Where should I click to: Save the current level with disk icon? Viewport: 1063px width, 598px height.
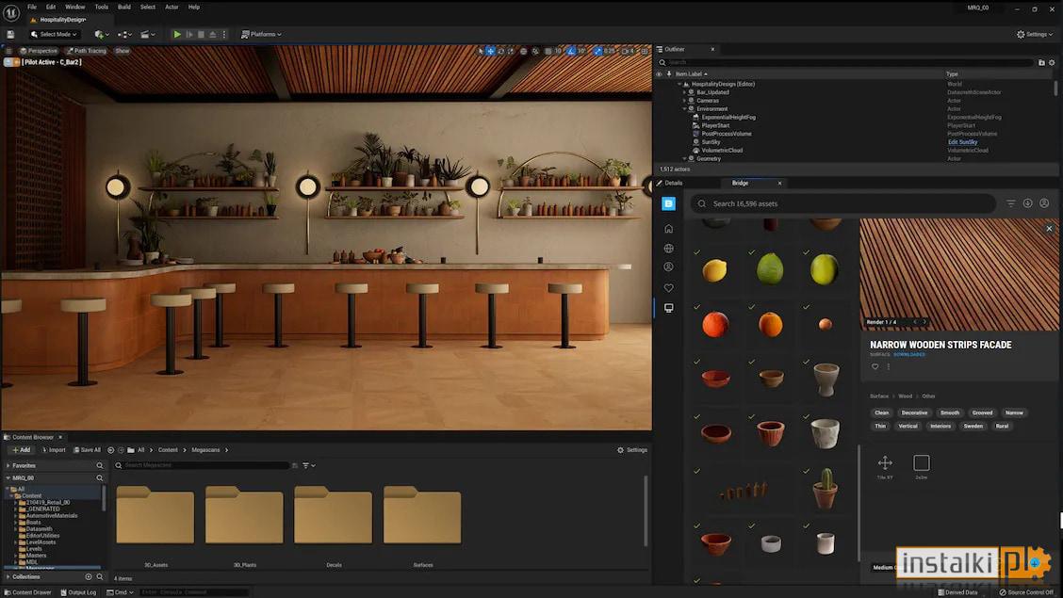[x=10, y=34]
